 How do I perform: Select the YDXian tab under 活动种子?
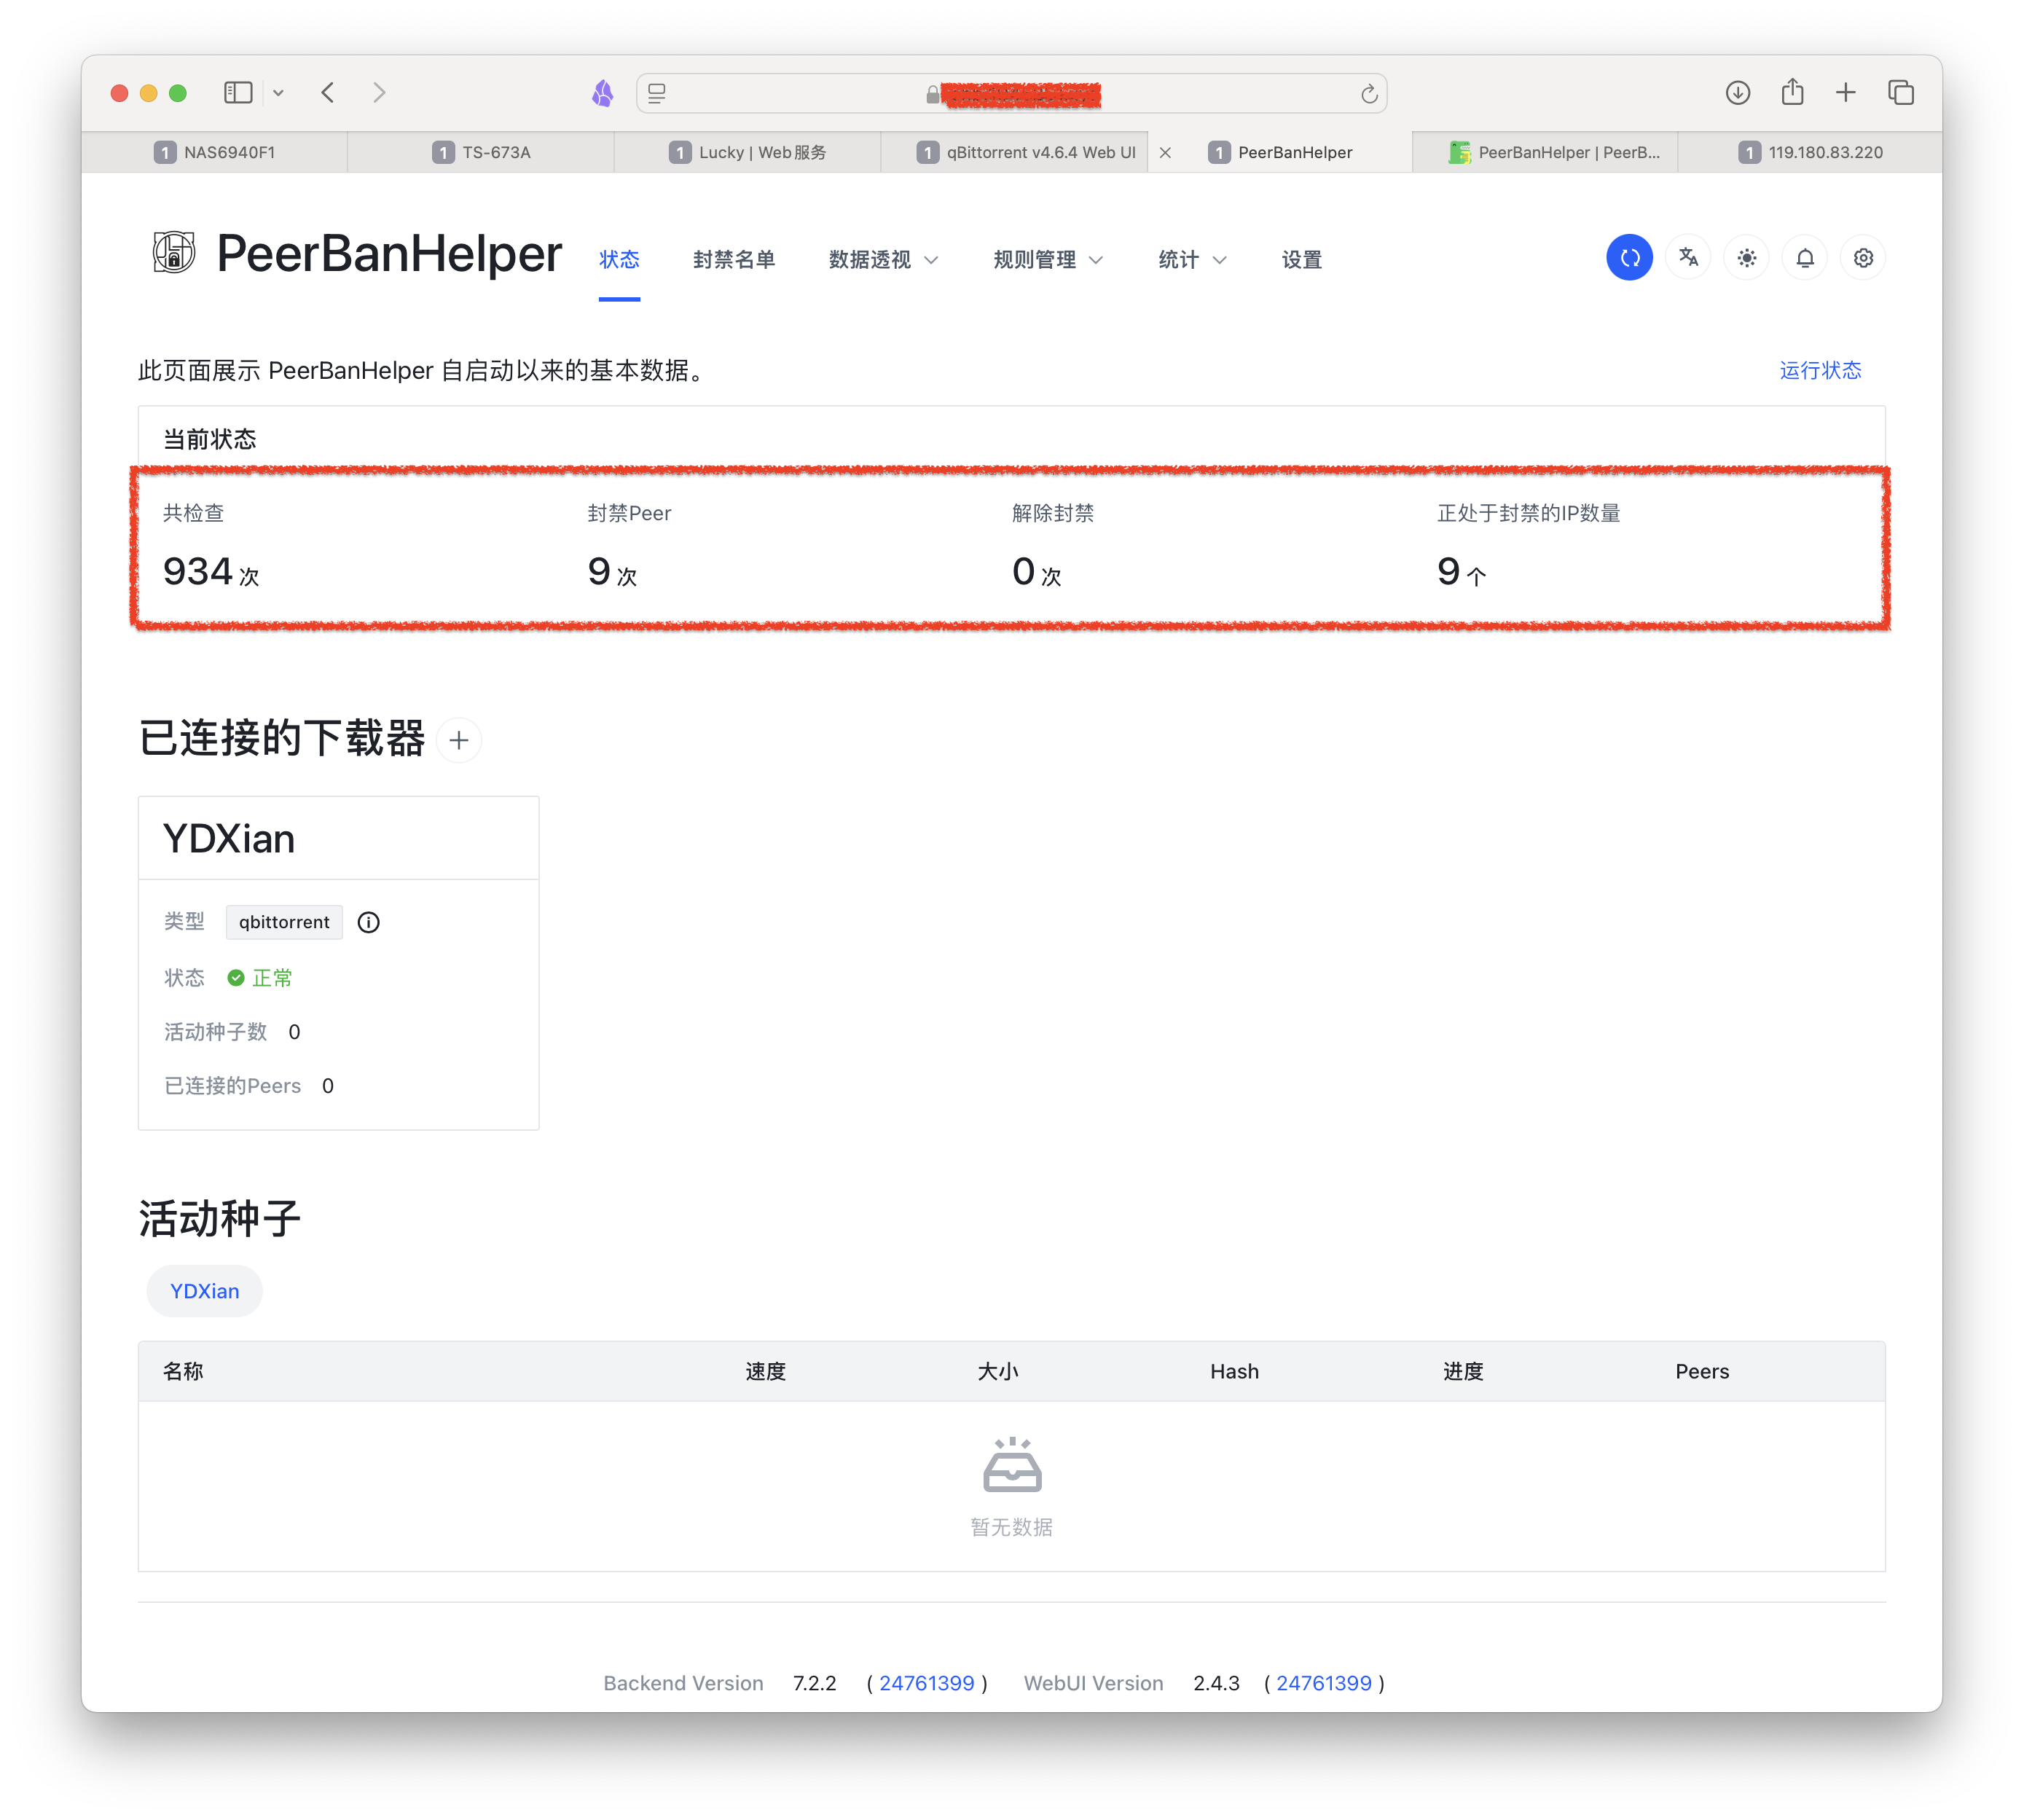[204, 1291]
